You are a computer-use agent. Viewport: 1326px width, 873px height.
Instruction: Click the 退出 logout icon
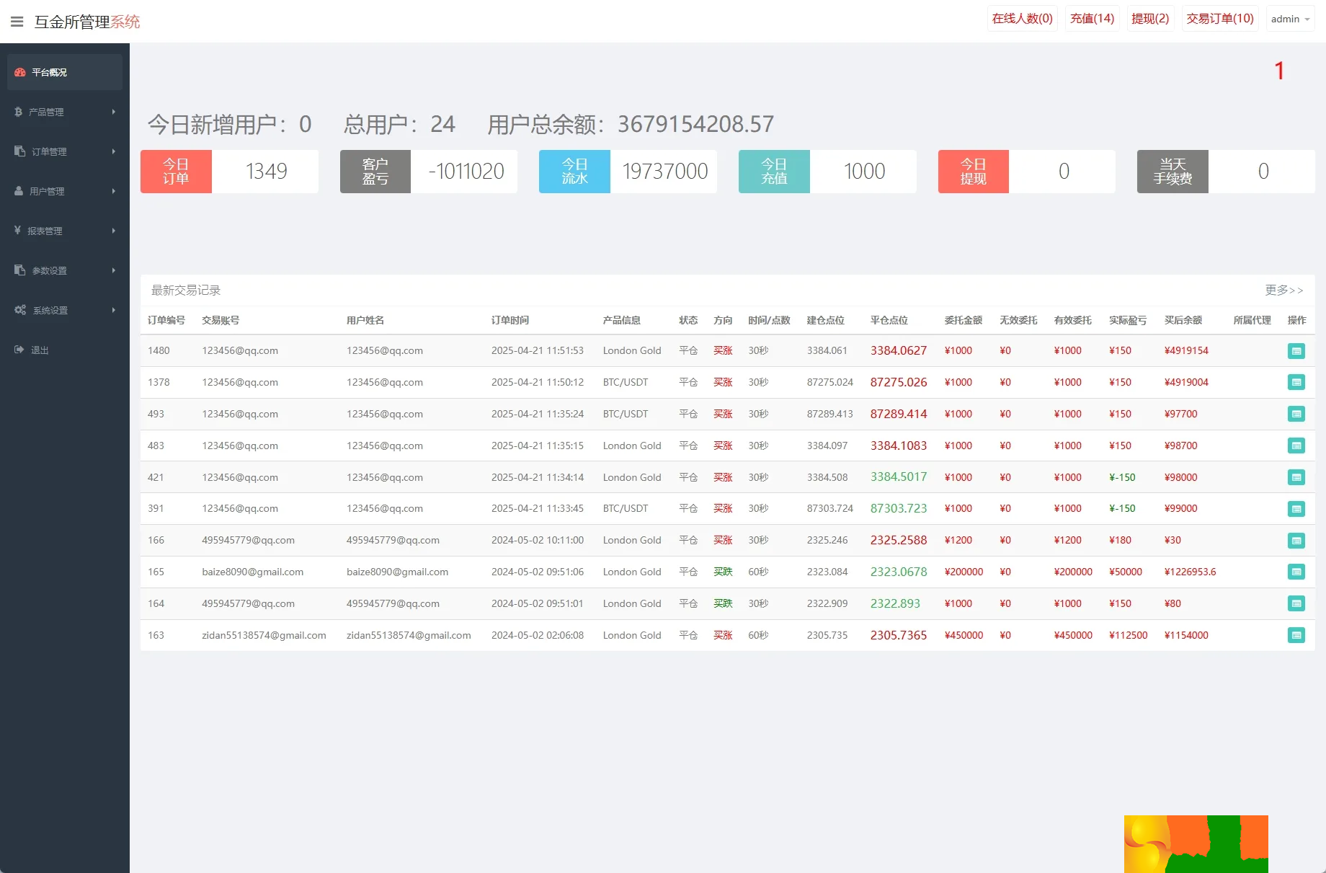(x=19, y=350)
